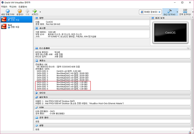Click the Storage (저장소) section icon
194x134 pixels.
(37, 61)
